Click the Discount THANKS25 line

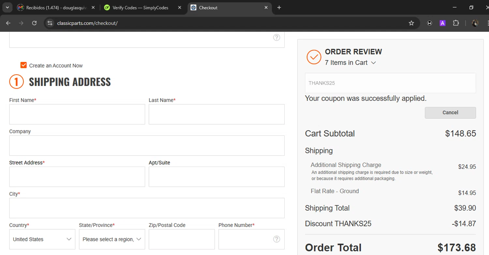pos(390,224)
